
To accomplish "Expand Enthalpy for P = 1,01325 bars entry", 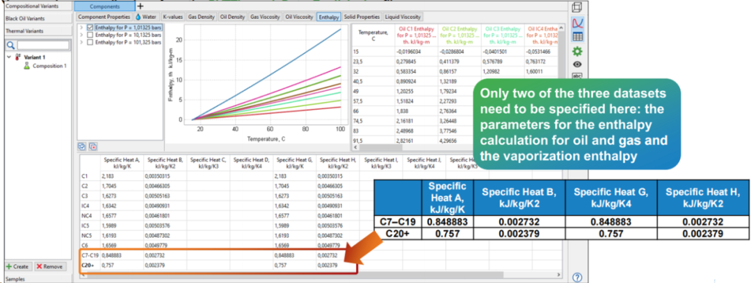I will click(x=81, y=28).
